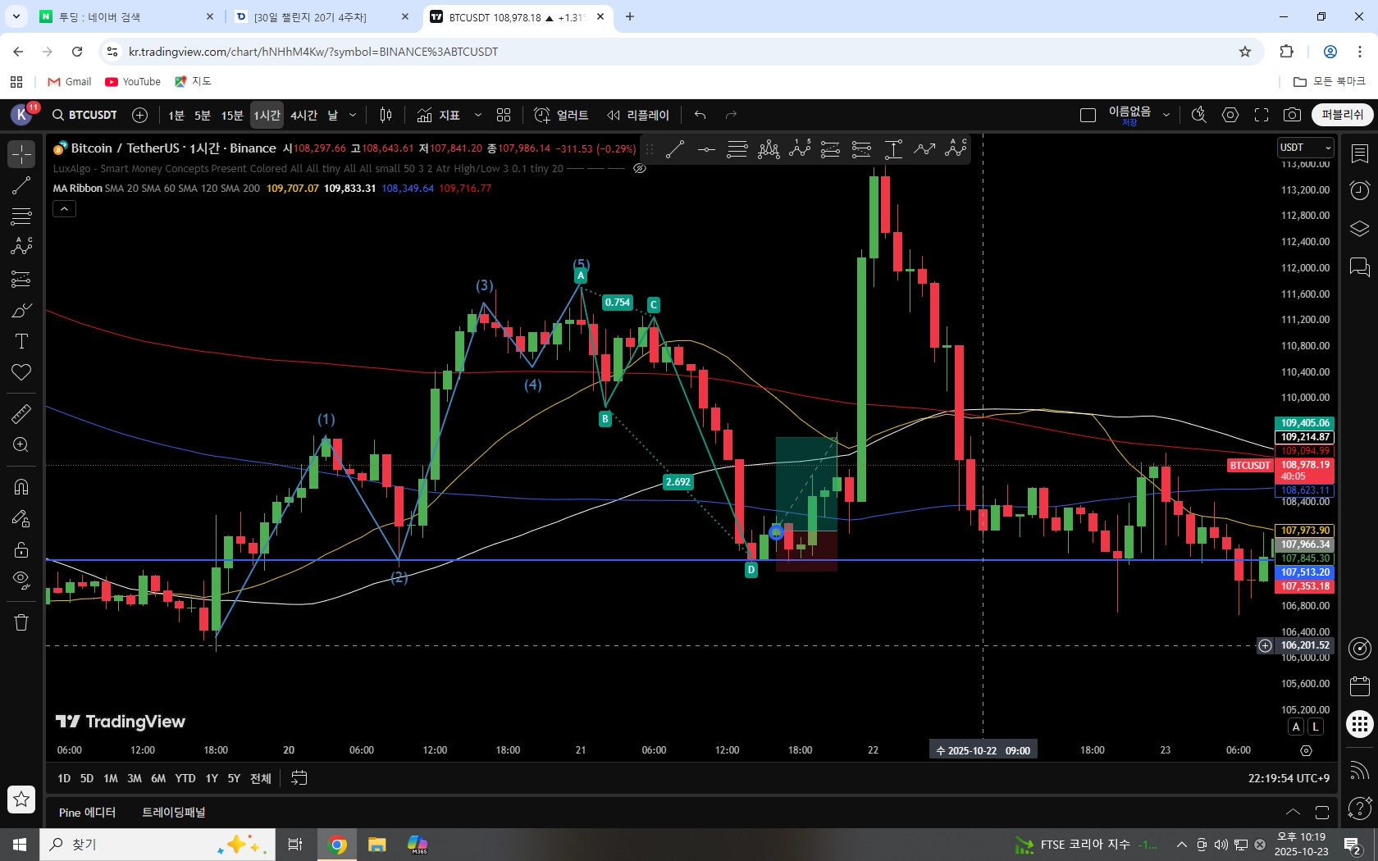This screenshot has width=1378, height=861.
Task: Open the go to date icon
Action: point(299,778)
